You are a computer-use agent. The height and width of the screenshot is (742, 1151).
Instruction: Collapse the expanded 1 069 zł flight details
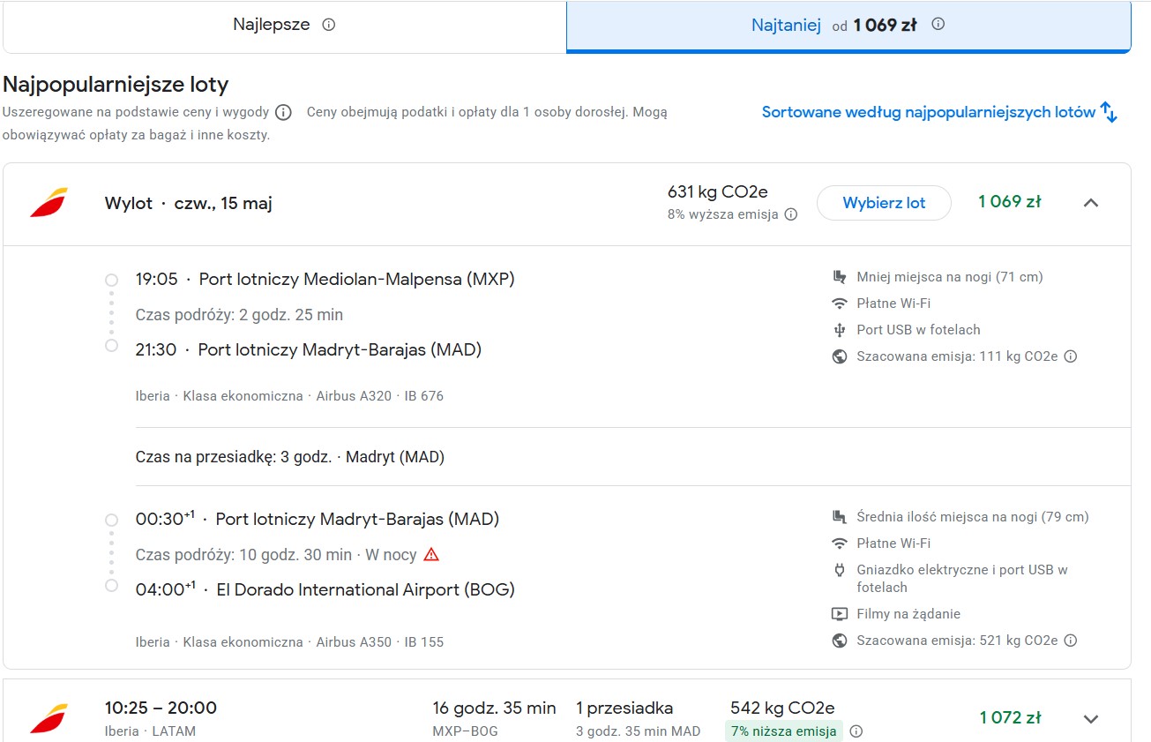pyautogui.click(x=1091, y=203)
